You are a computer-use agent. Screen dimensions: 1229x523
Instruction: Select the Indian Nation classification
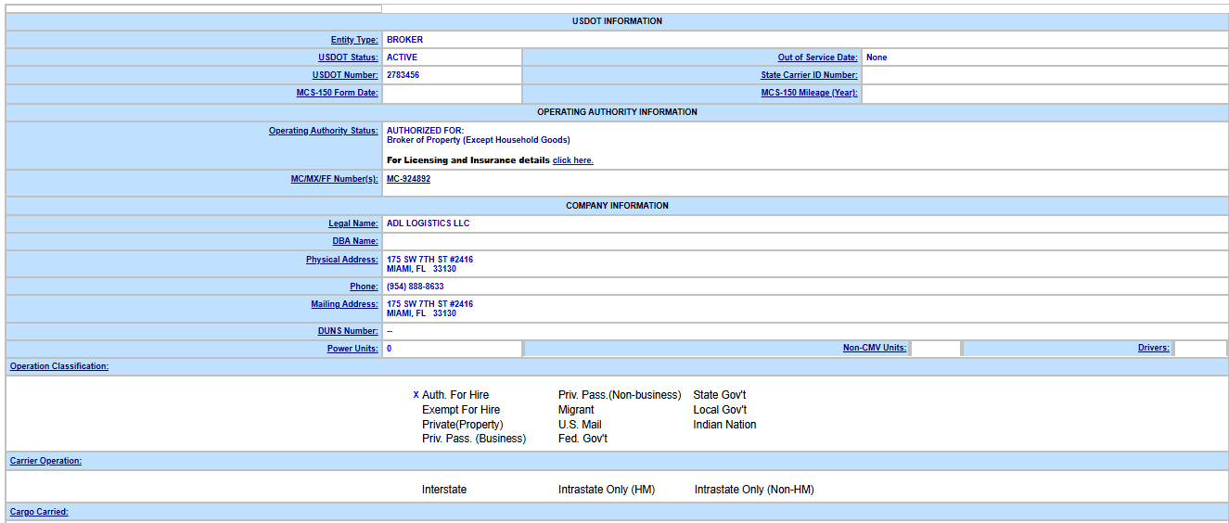(725, 425)
